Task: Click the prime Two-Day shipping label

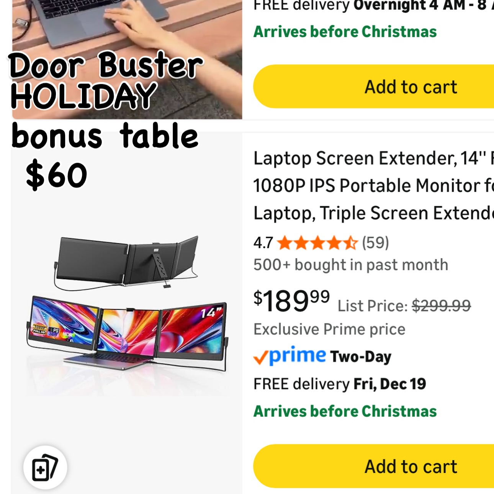Action: coord(322,356)
